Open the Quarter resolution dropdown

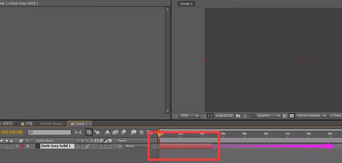point(268,116)
